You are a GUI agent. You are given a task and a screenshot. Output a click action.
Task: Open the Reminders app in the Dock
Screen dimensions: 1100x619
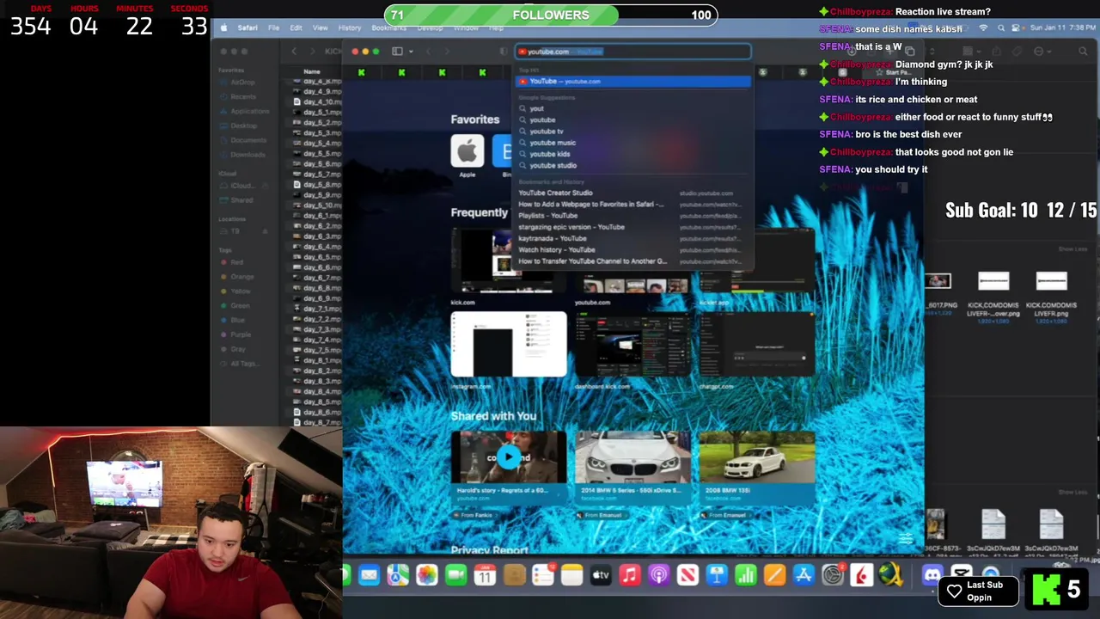coord(543,575)
